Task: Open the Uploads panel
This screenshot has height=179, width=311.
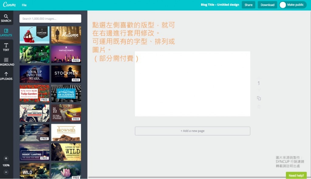Action: (x=6, y=76)
